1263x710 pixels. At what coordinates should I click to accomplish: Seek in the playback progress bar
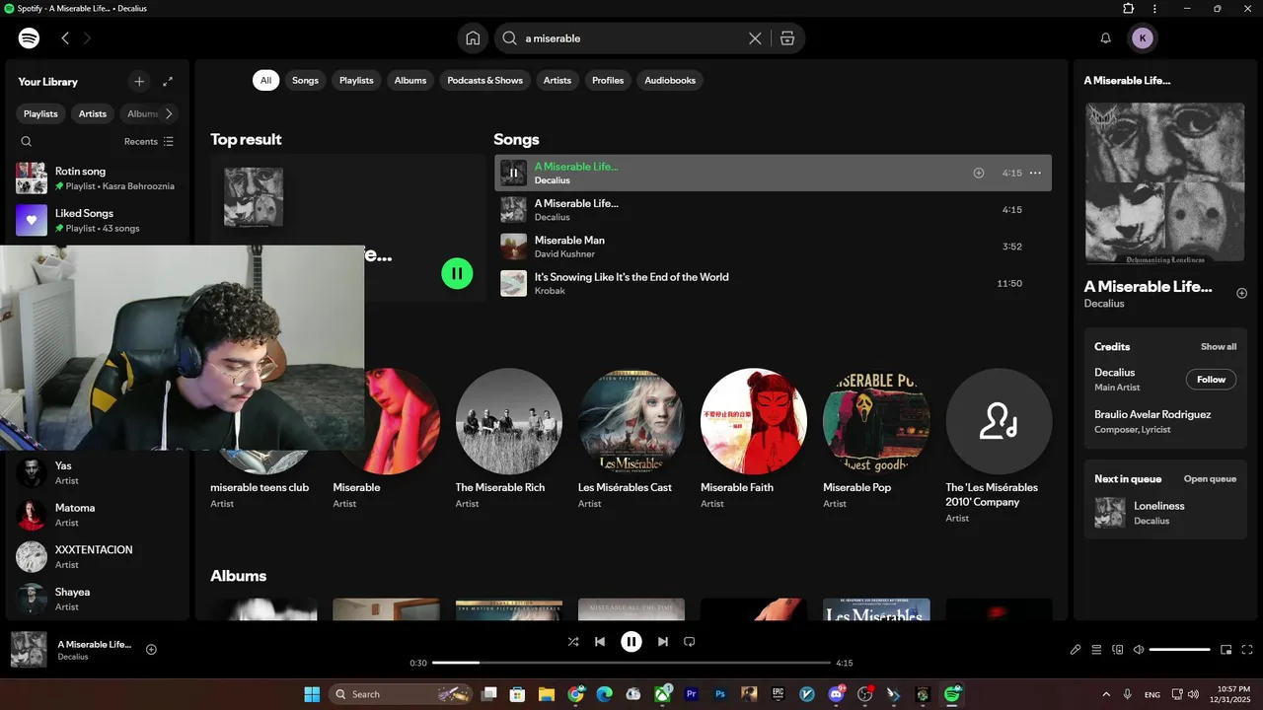[631, 663]
